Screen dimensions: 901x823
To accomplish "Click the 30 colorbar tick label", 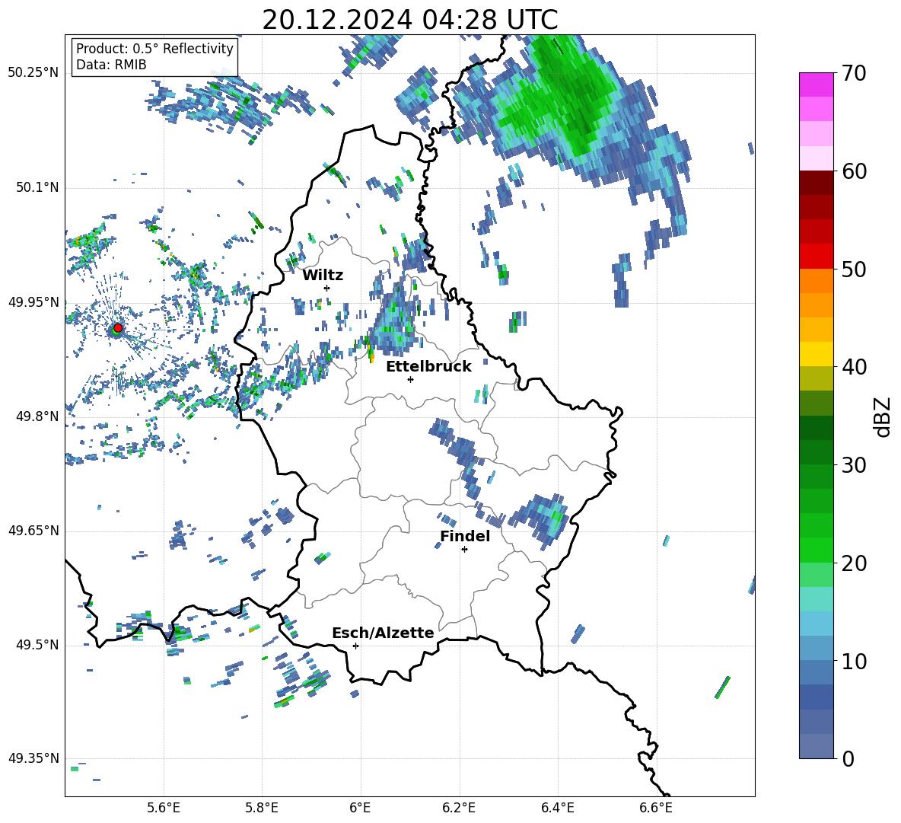I will pos(853,465).
